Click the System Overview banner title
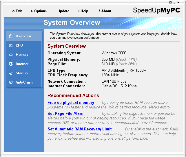Image resolution: width=186 pixels, height=157 pixels. [x=72, y=23]
